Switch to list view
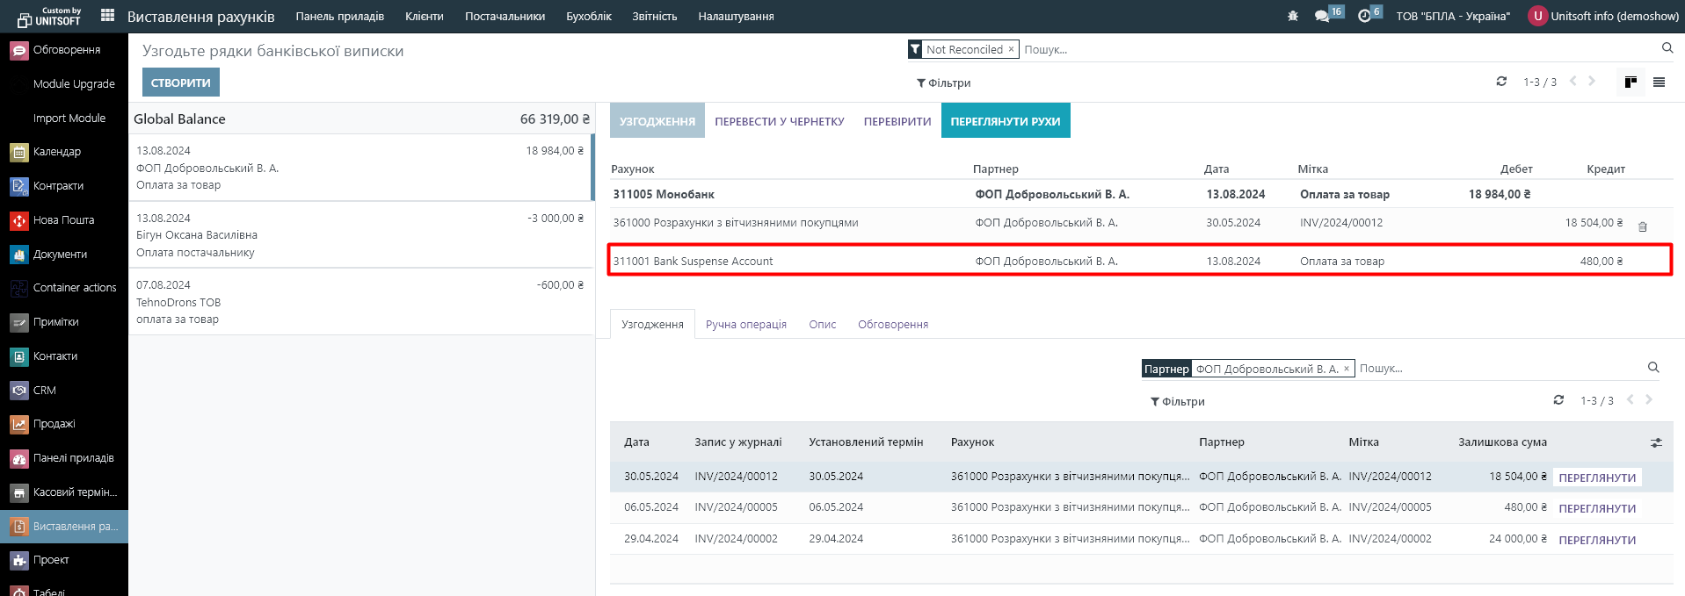This screenshot has height=596, width=1685. pos(1659,82)
